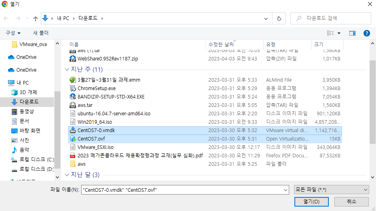Open 음악 folder icon in sidebar
Image resolution: width=376 pixels, height=211 pixels.
[x=14, y=150]
